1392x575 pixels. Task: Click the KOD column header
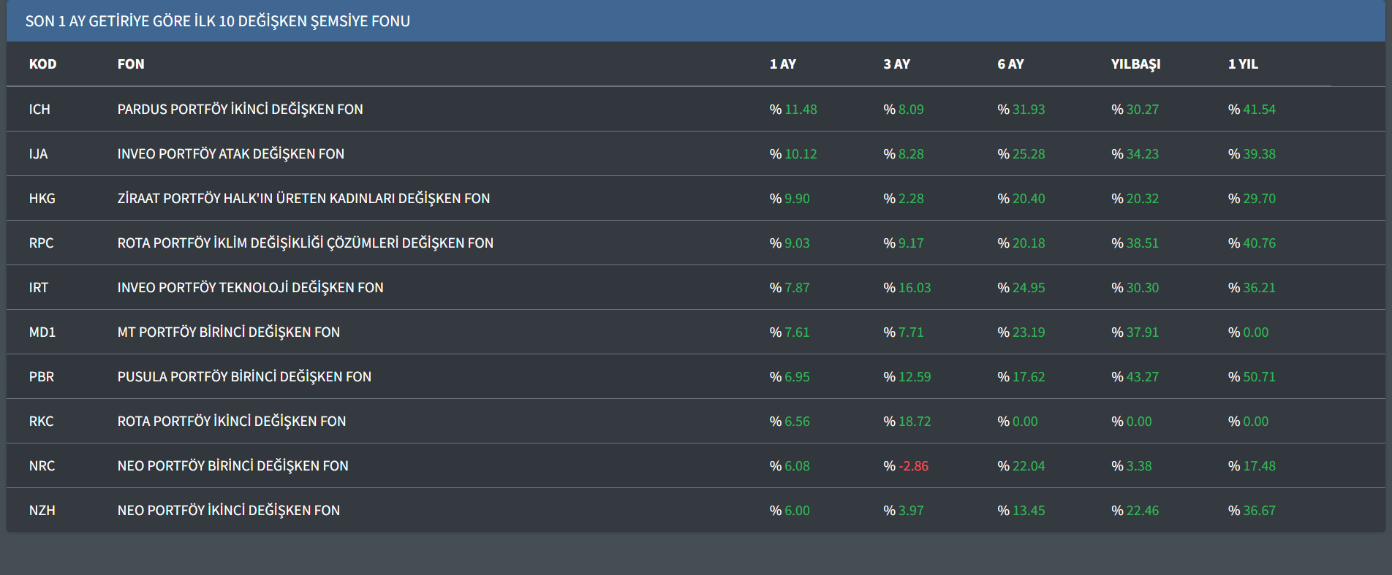coord(42,64)
